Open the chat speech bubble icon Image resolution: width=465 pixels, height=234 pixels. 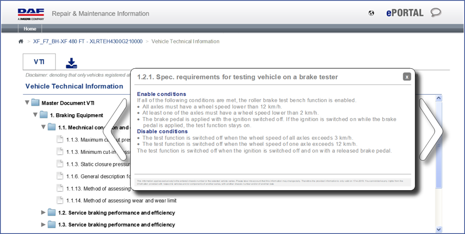click(x=436, y=12)
